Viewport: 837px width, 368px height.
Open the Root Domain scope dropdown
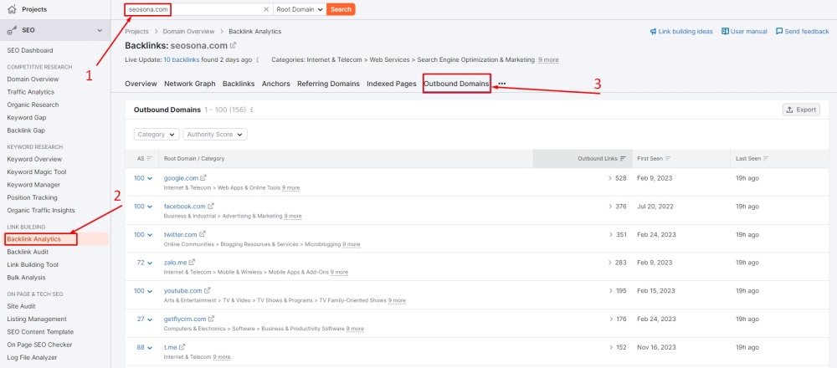(300, 9)
